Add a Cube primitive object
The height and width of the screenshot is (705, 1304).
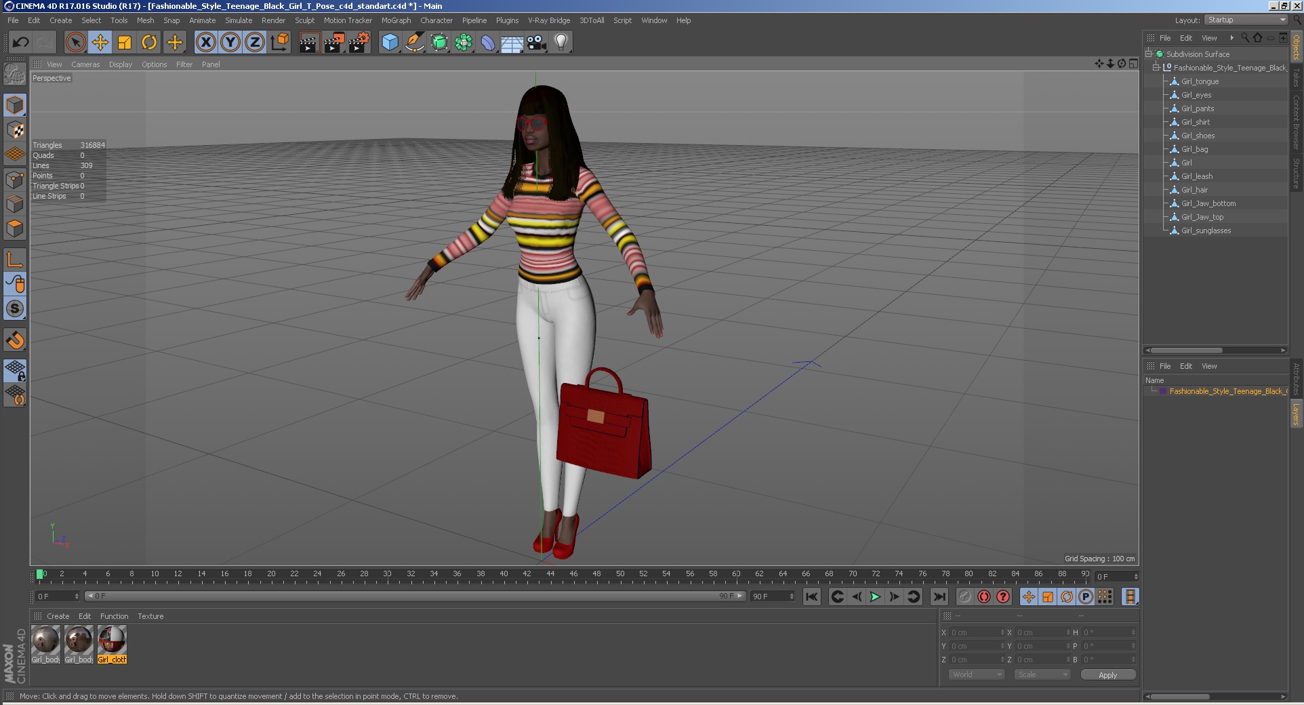(390, 43)
